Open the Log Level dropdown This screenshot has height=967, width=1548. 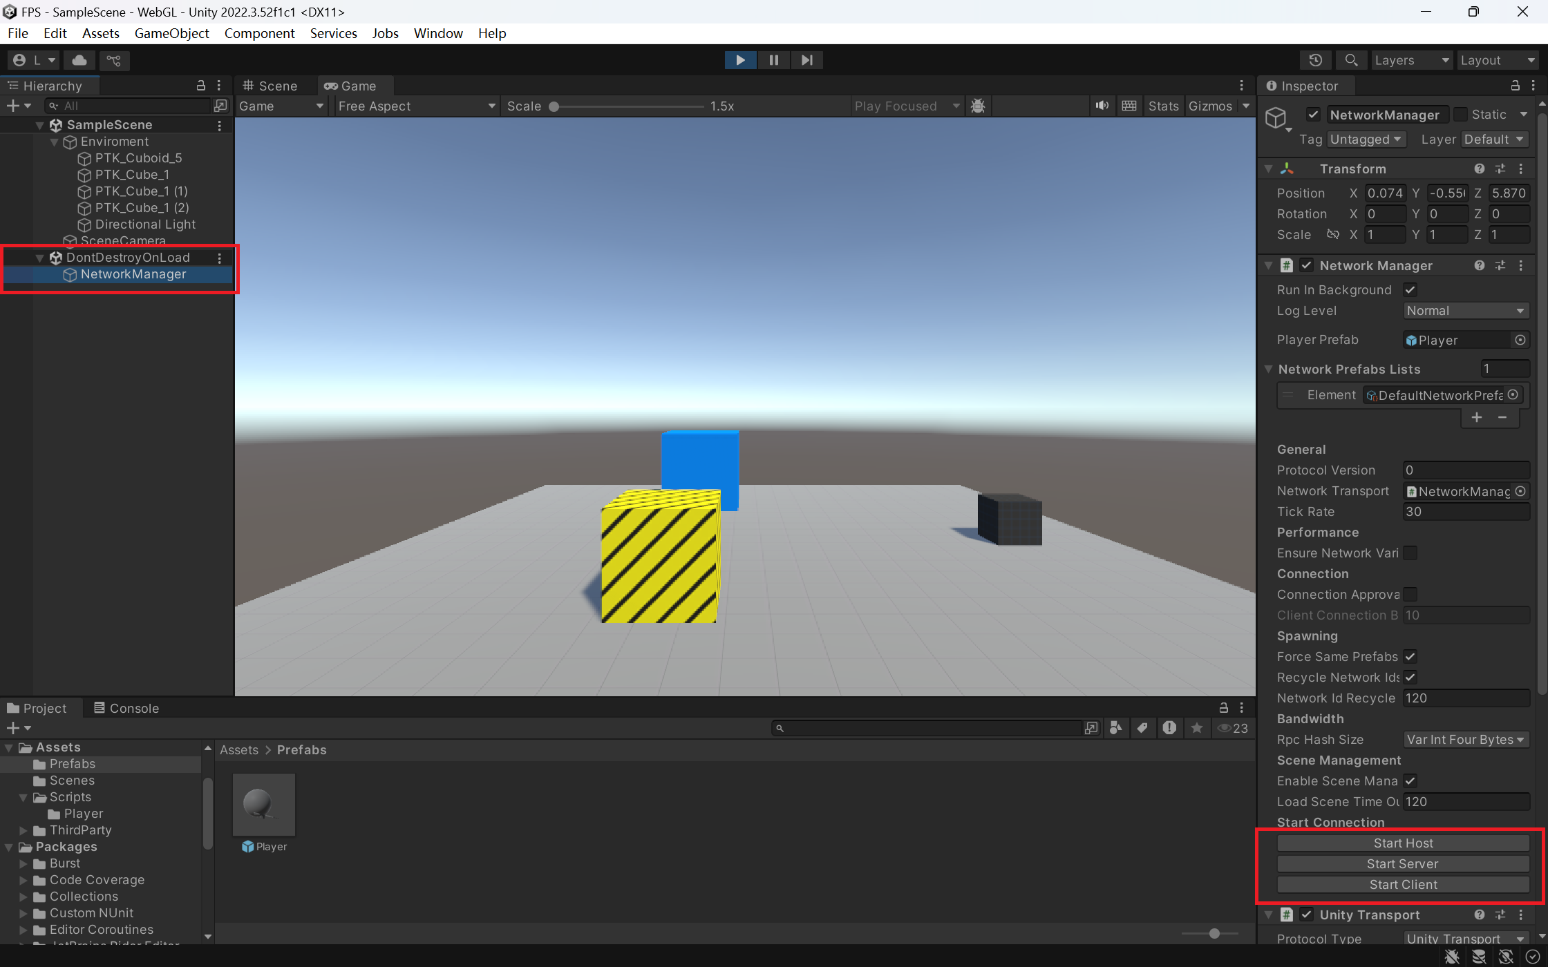pyautogui.click(x=1465, y=311)
